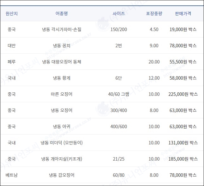Viewport: 204px width, 186px height.
Task: Select the 냉동 미더덕 (오만둥이) product name
Action: click(x=62, y=143)
